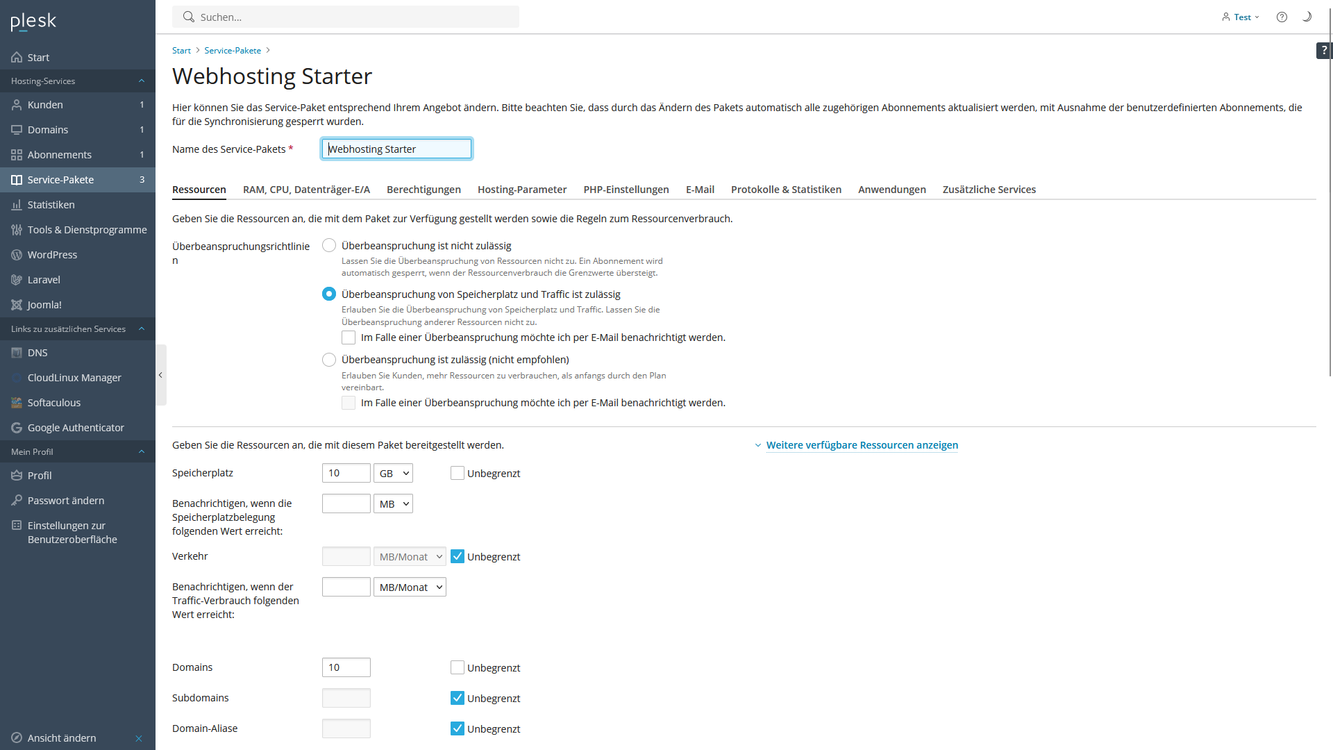Open Google Authenticator settings
This screenshot has width=1333, height=750.
click(x=76, y=427)
